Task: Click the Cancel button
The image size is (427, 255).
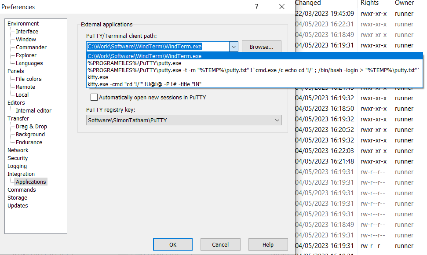Action: (x=220, y=244)
